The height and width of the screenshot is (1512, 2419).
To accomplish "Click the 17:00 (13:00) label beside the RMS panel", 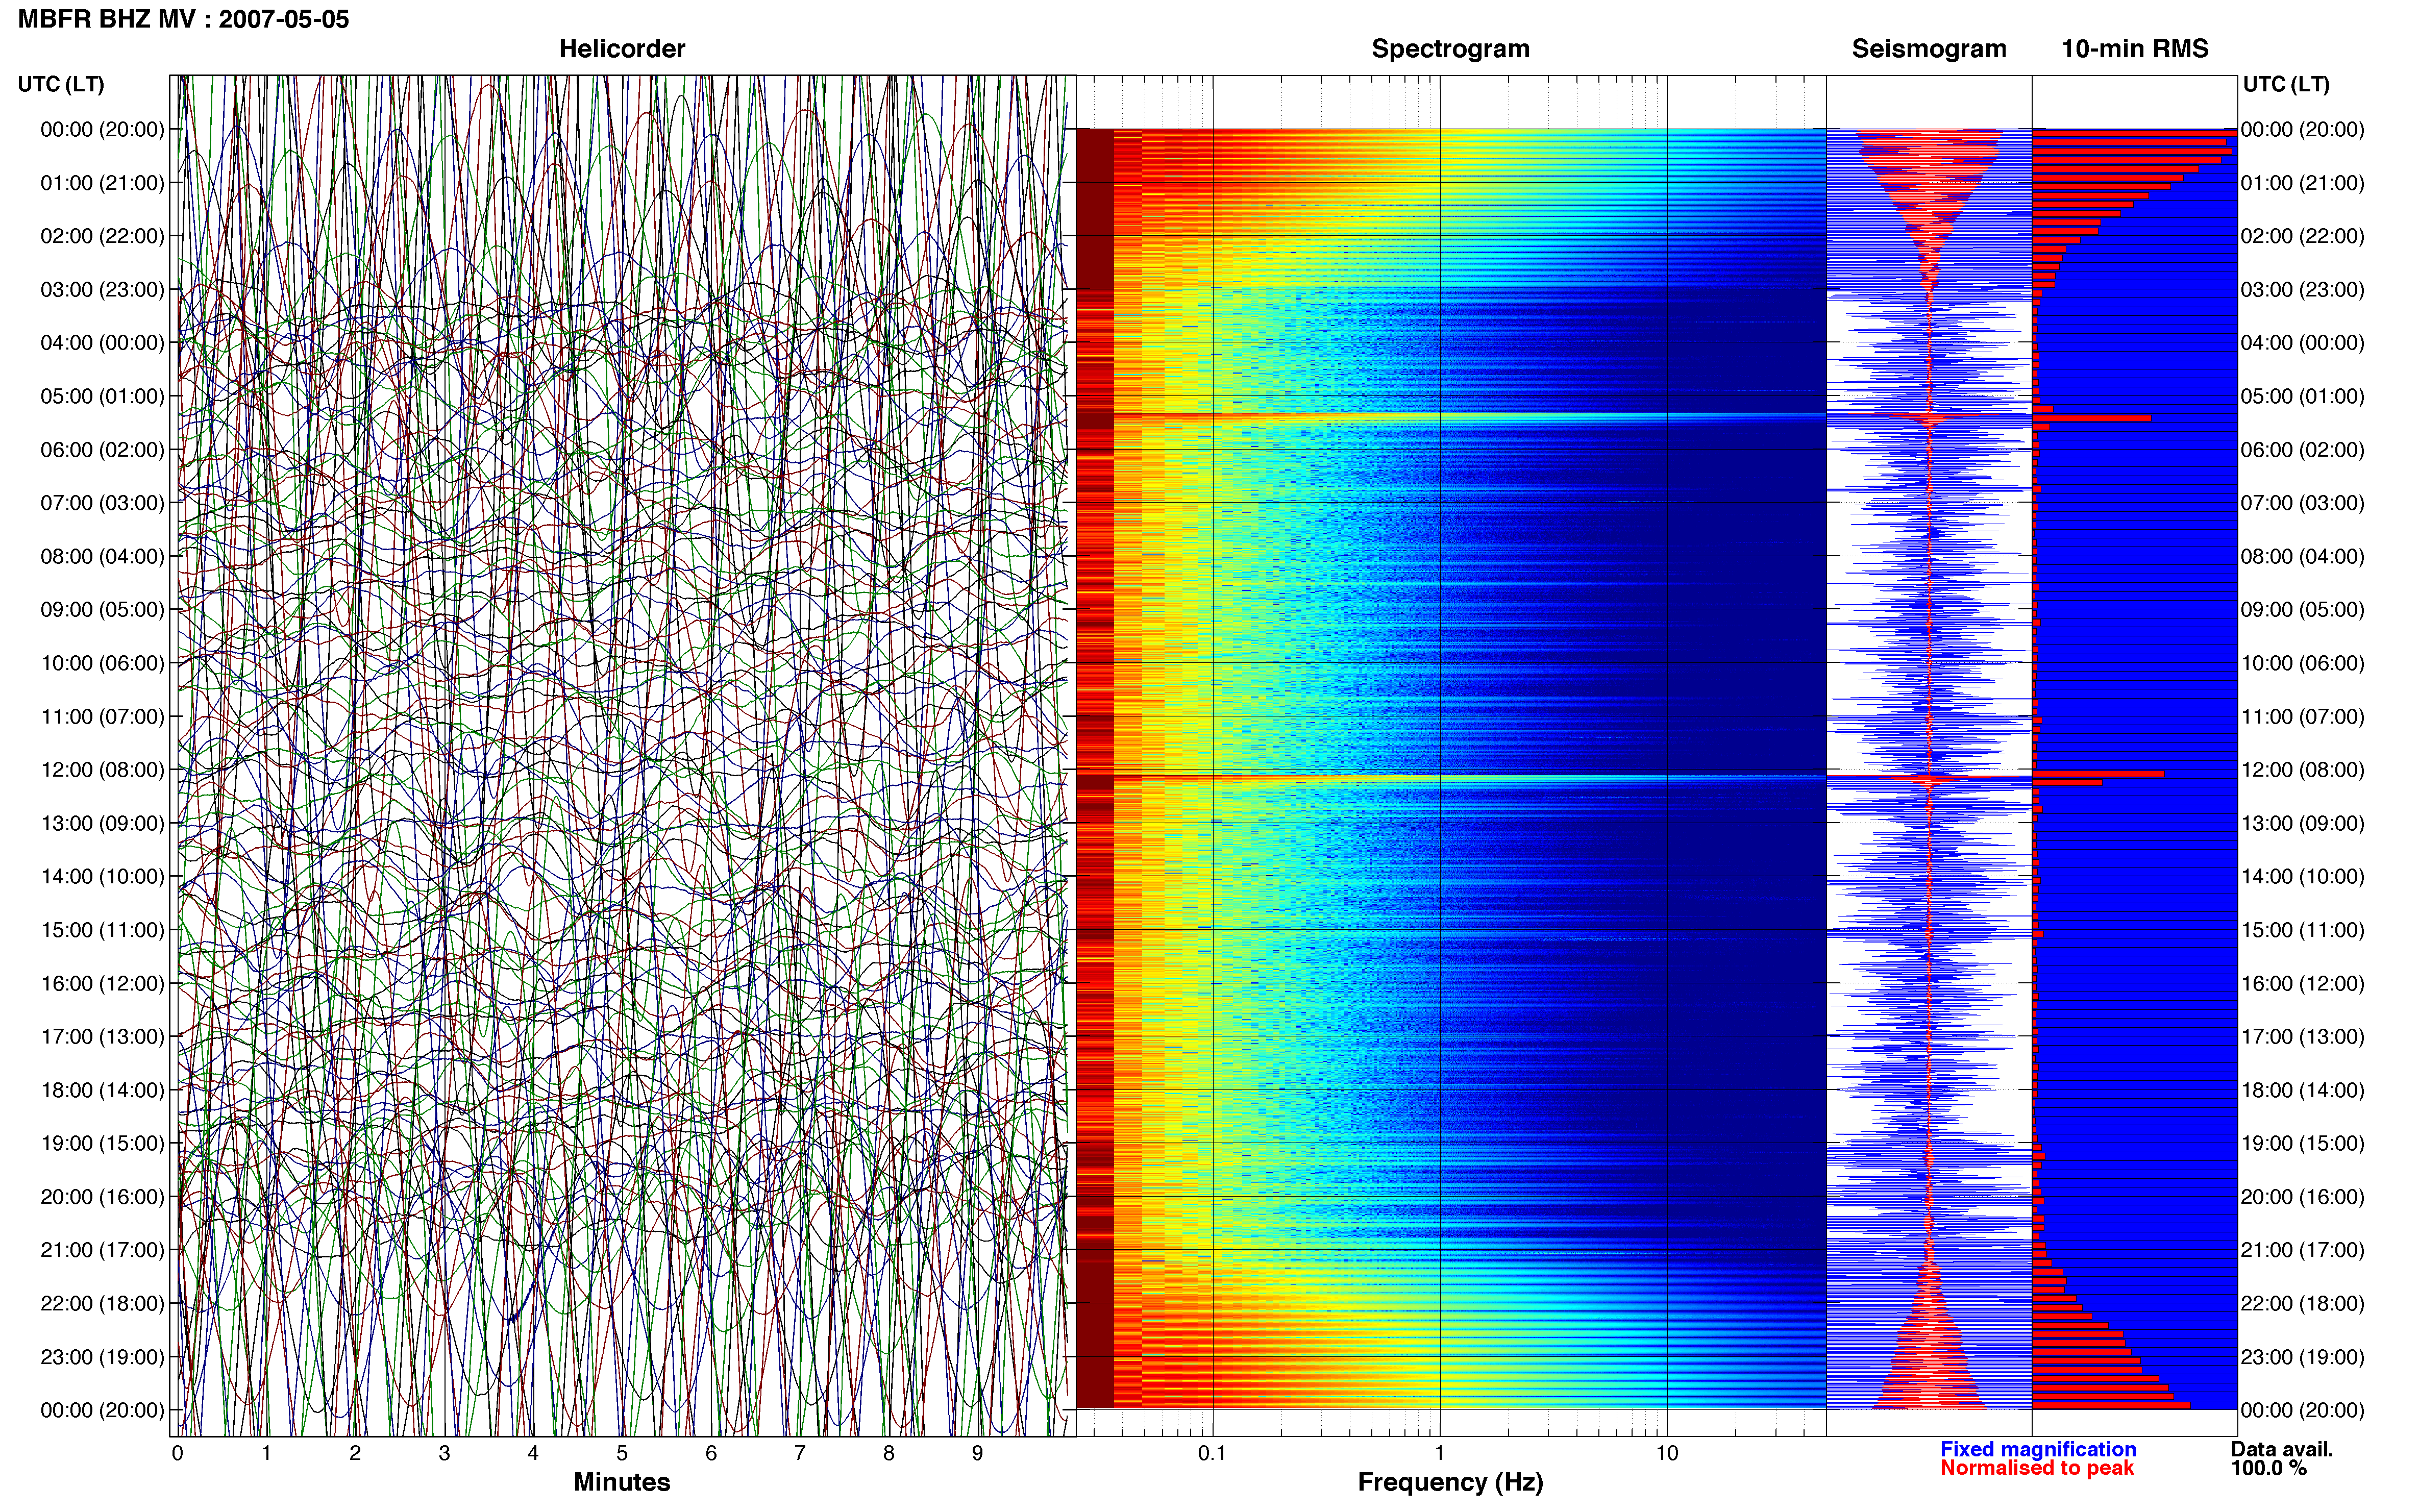I will coord(2303,1036).
